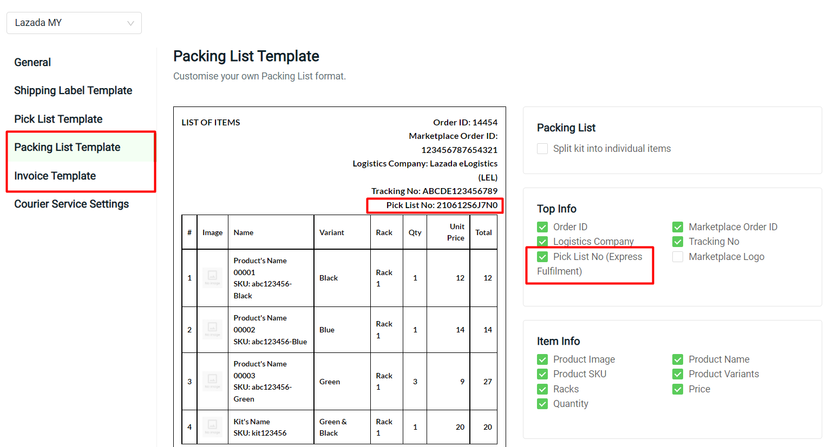Disable the Marketplace Order ID checkbox
The height and width of the screenshot is (447, 832).
coord(677,226)
